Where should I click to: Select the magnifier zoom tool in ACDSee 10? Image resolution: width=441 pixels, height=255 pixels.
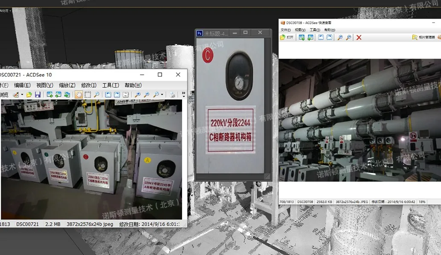pyautogui.click(x=96, y=95)
